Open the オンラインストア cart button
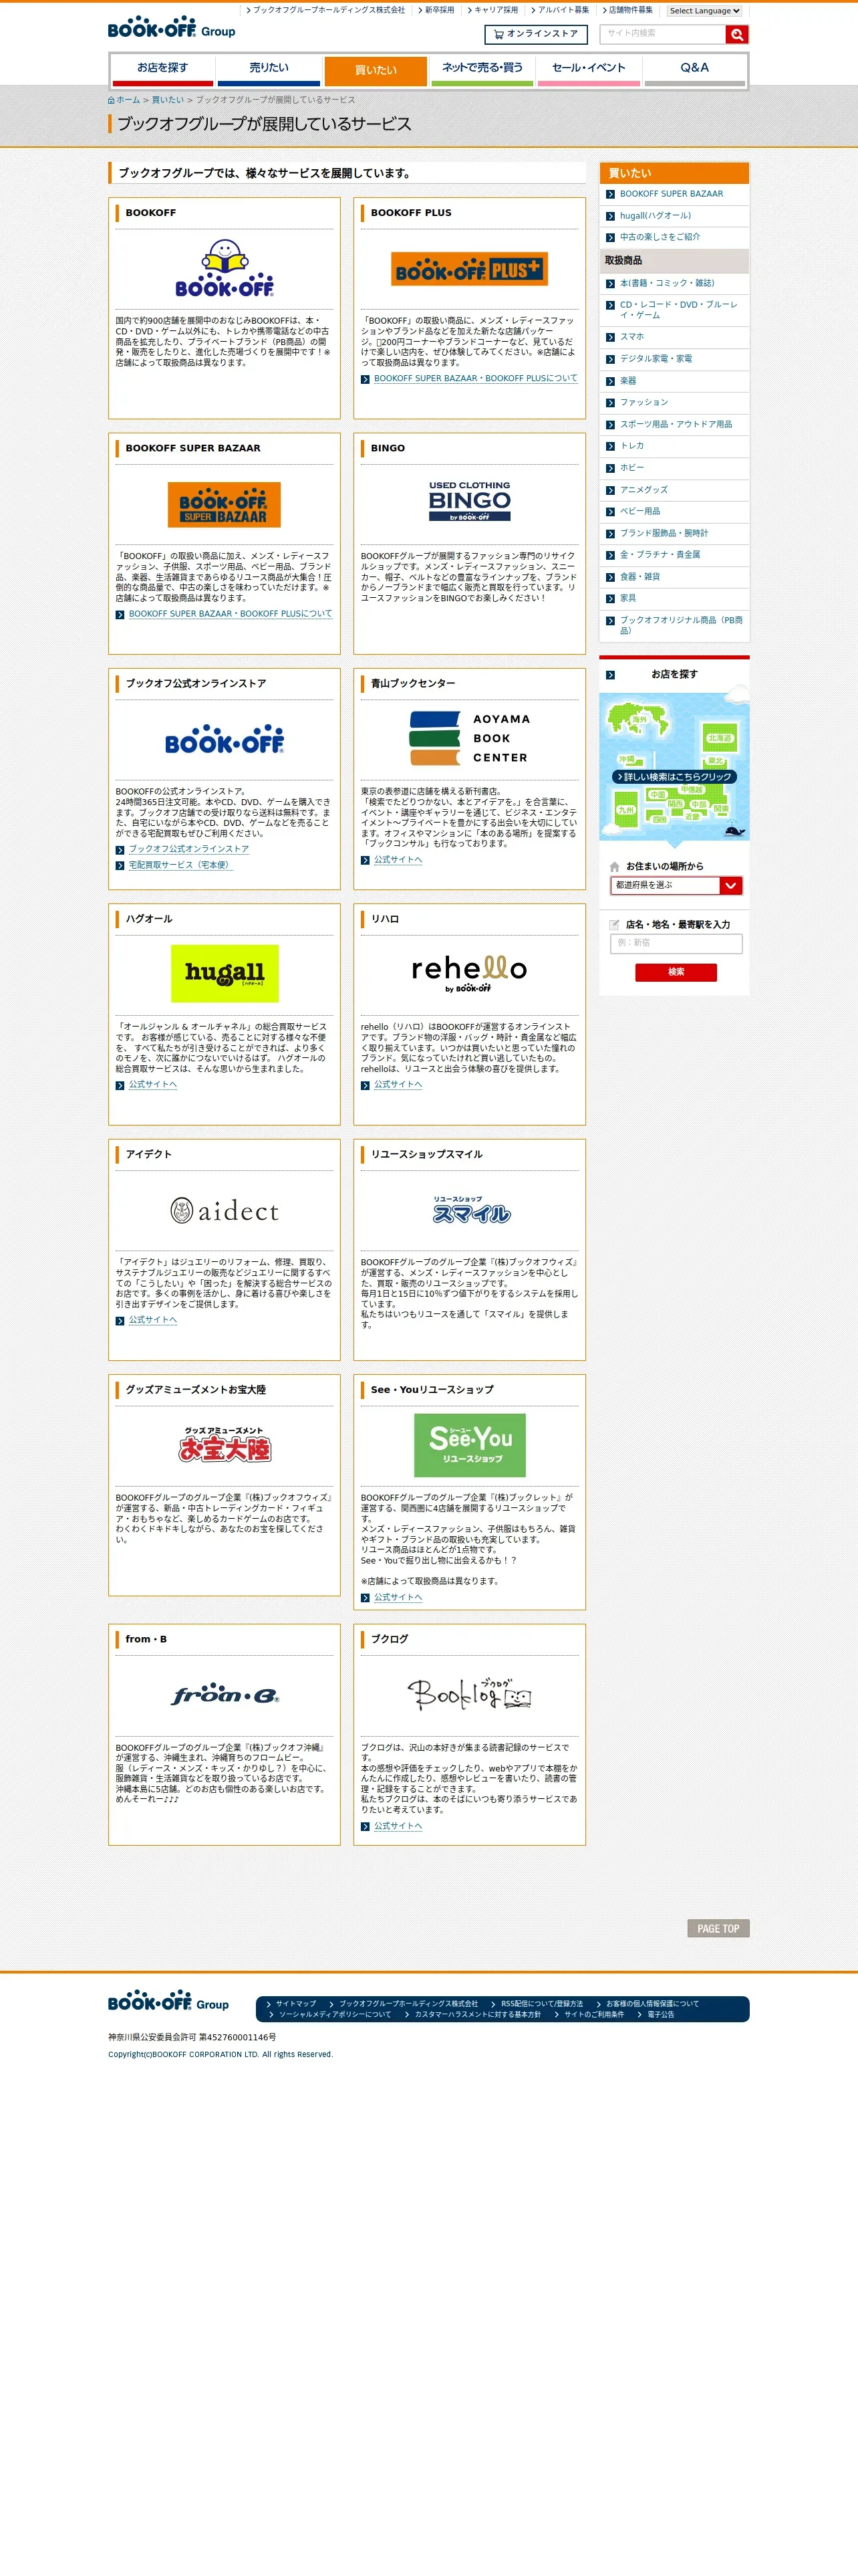The width and height of the screenshot is (858, 2576). click(535, 34)
